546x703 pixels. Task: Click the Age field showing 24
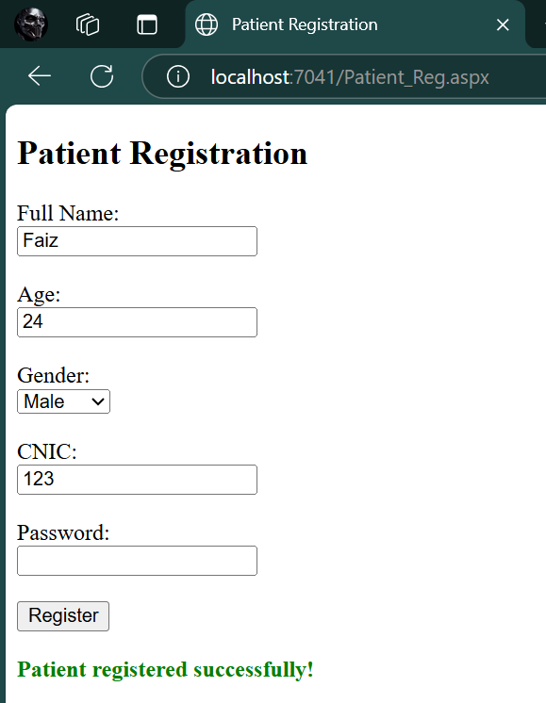137,322
